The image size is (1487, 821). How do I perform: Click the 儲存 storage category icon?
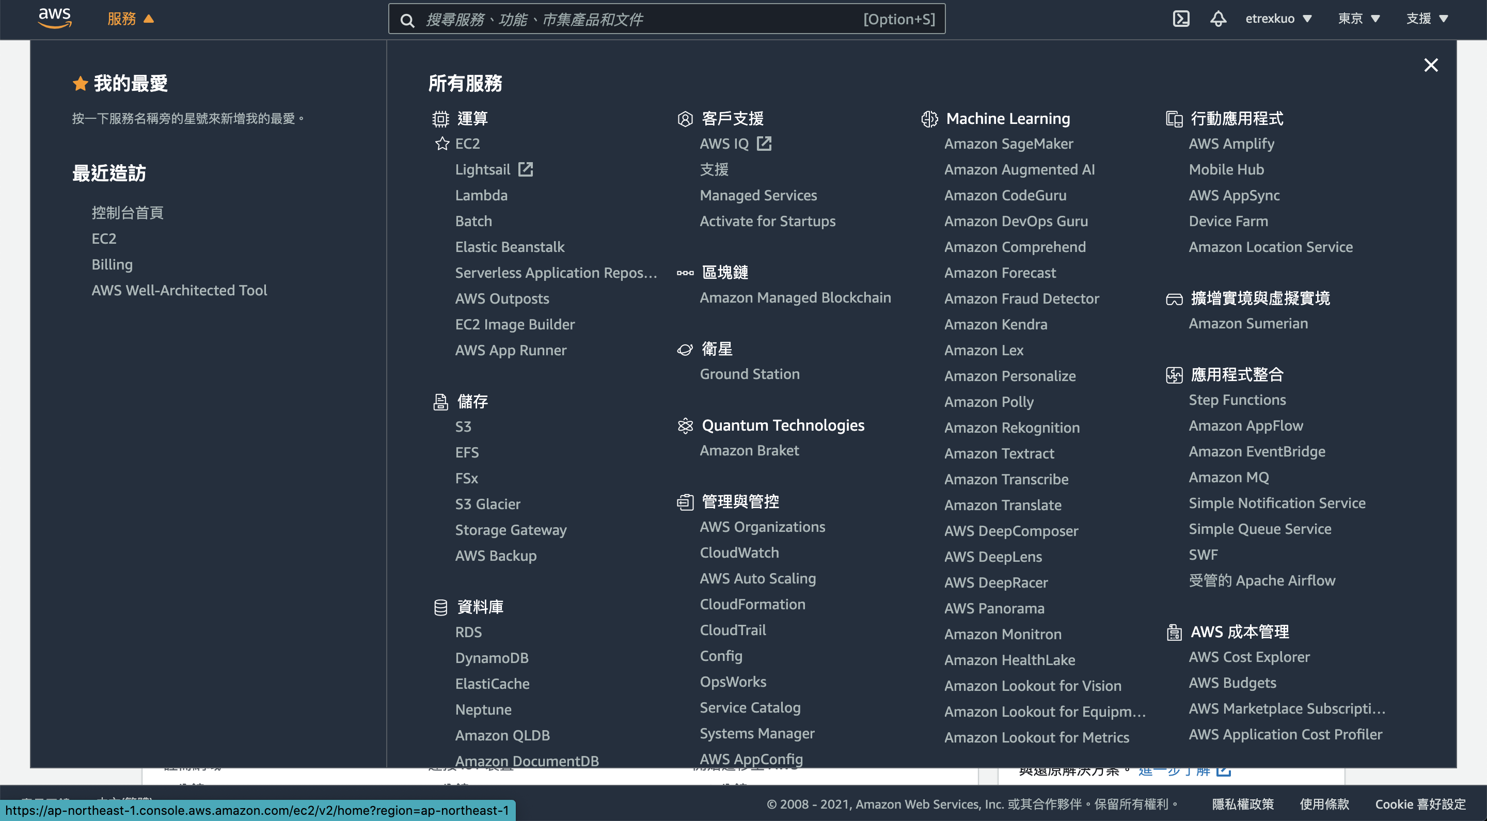point(440,402)
